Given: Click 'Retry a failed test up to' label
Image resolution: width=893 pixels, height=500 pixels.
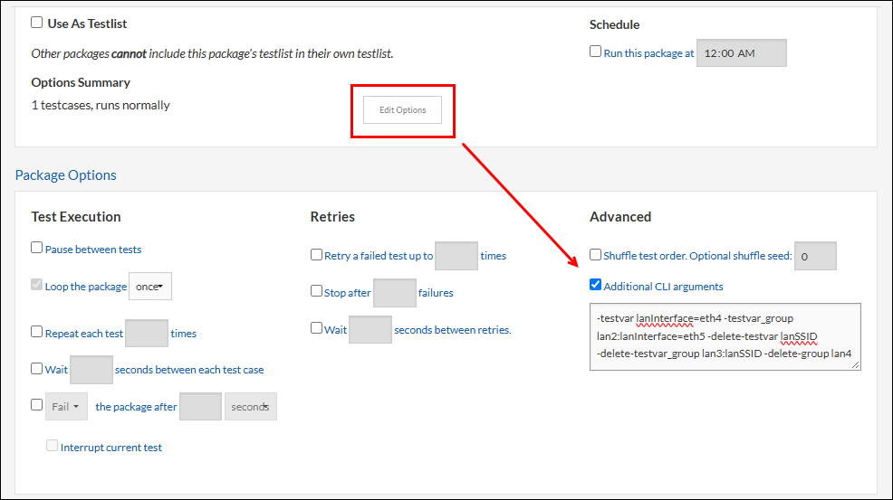Looking at the screenshot, I should click(x=379, y=256).
